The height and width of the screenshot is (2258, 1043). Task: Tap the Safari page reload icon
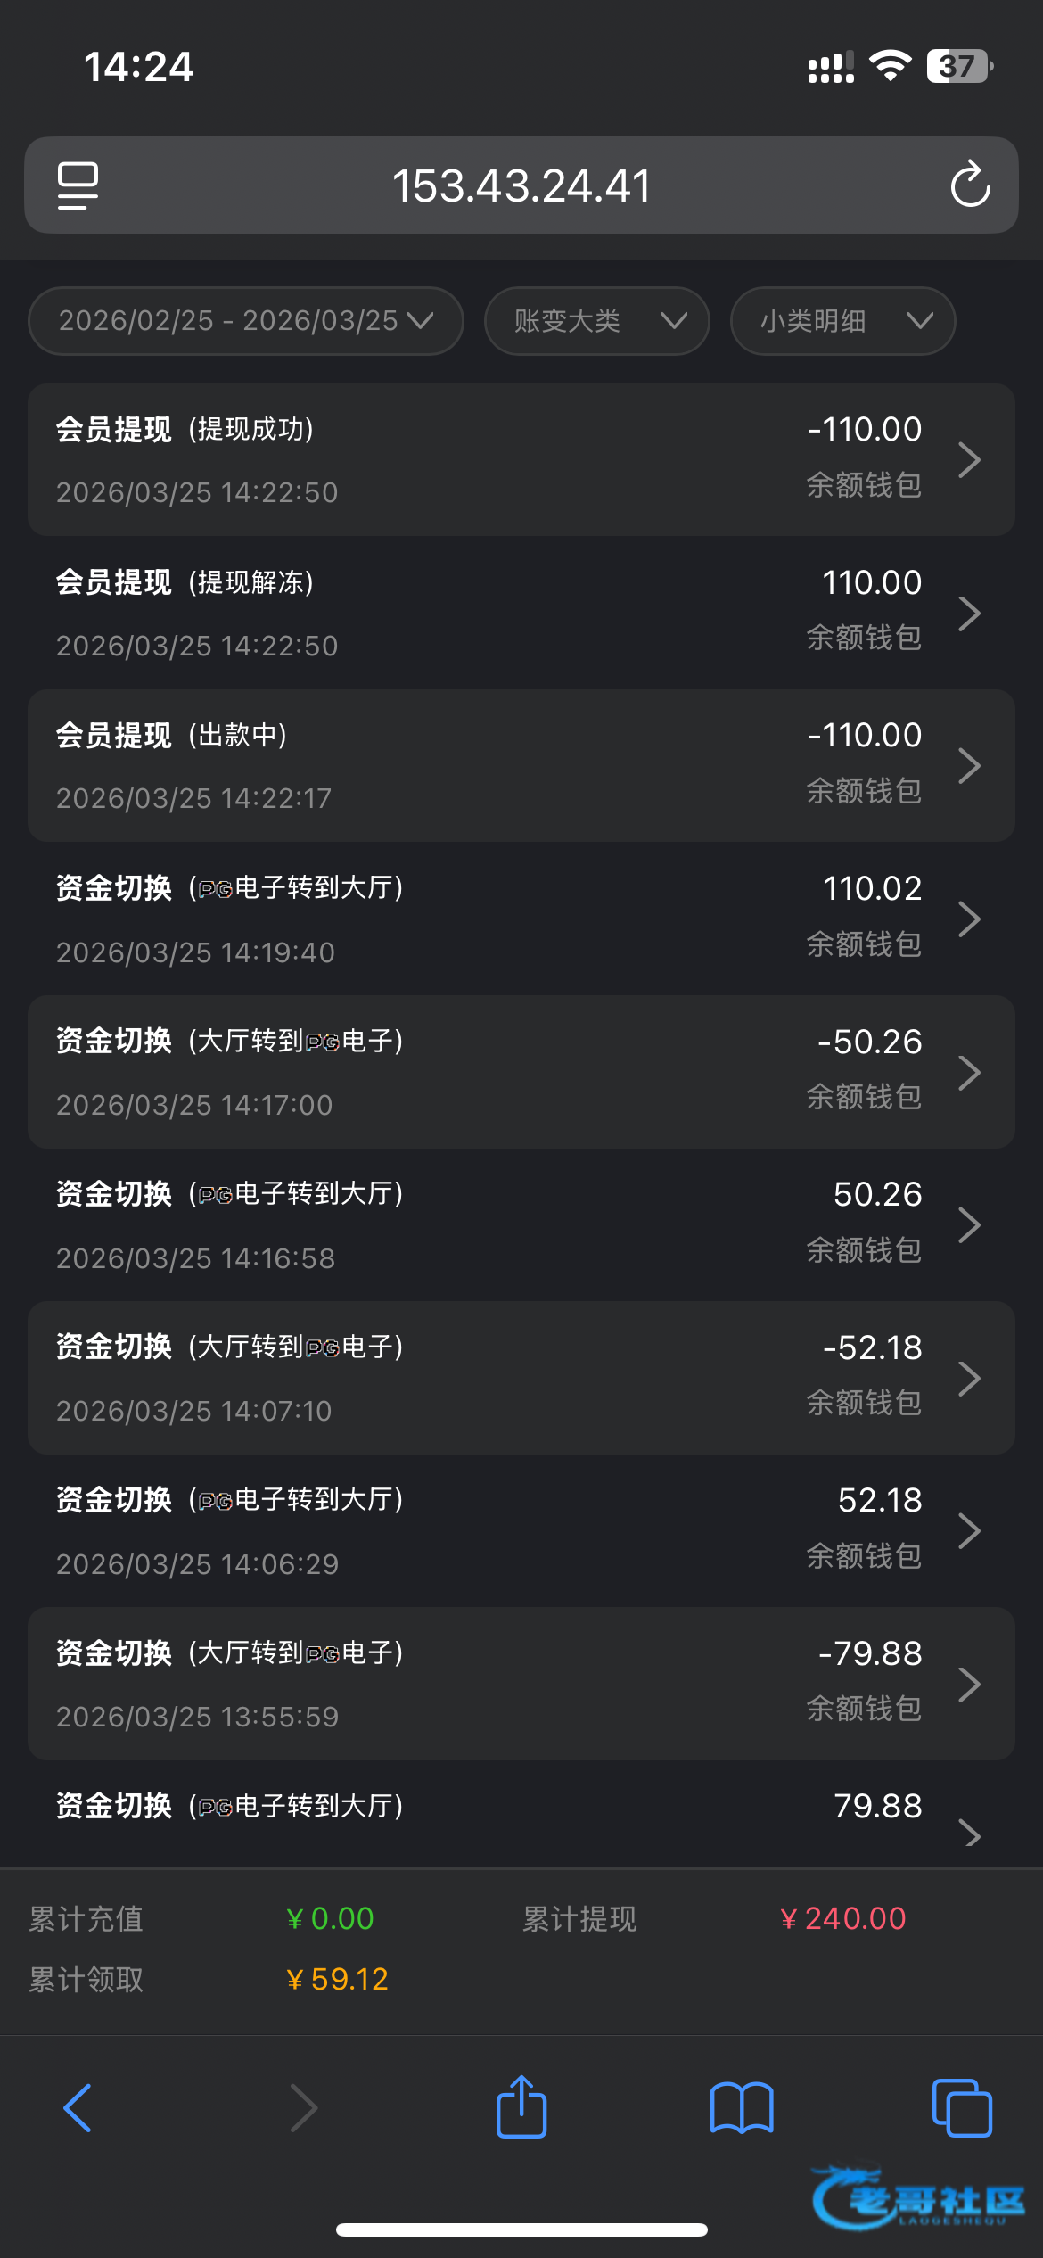click(x=970, y=185)
